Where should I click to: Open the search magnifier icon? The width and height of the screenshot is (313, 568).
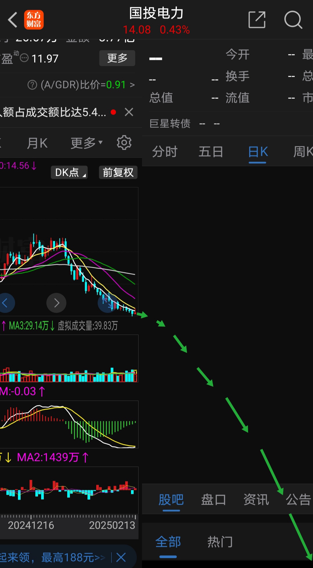[x=293, y=20]
